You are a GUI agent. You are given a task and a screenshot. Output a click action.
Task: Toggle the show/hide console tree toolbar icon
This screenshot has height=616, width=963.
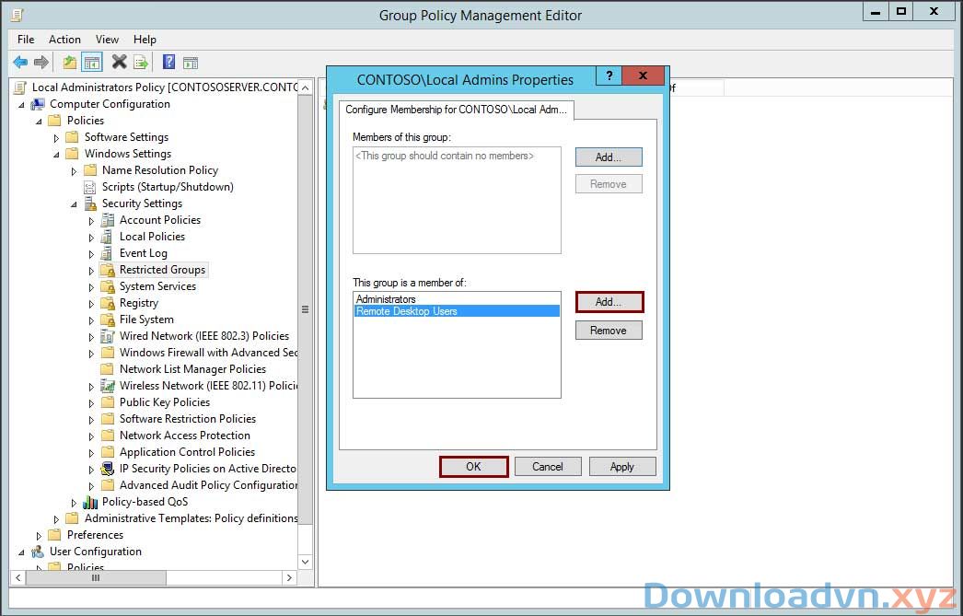point(92,62)
